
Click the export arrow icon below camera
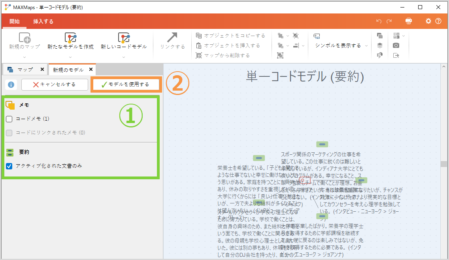point(396,56)
